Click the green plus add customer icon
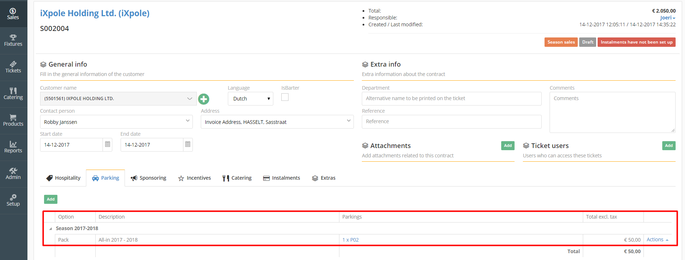The image size is (685, 260). [x=204, y=99]
